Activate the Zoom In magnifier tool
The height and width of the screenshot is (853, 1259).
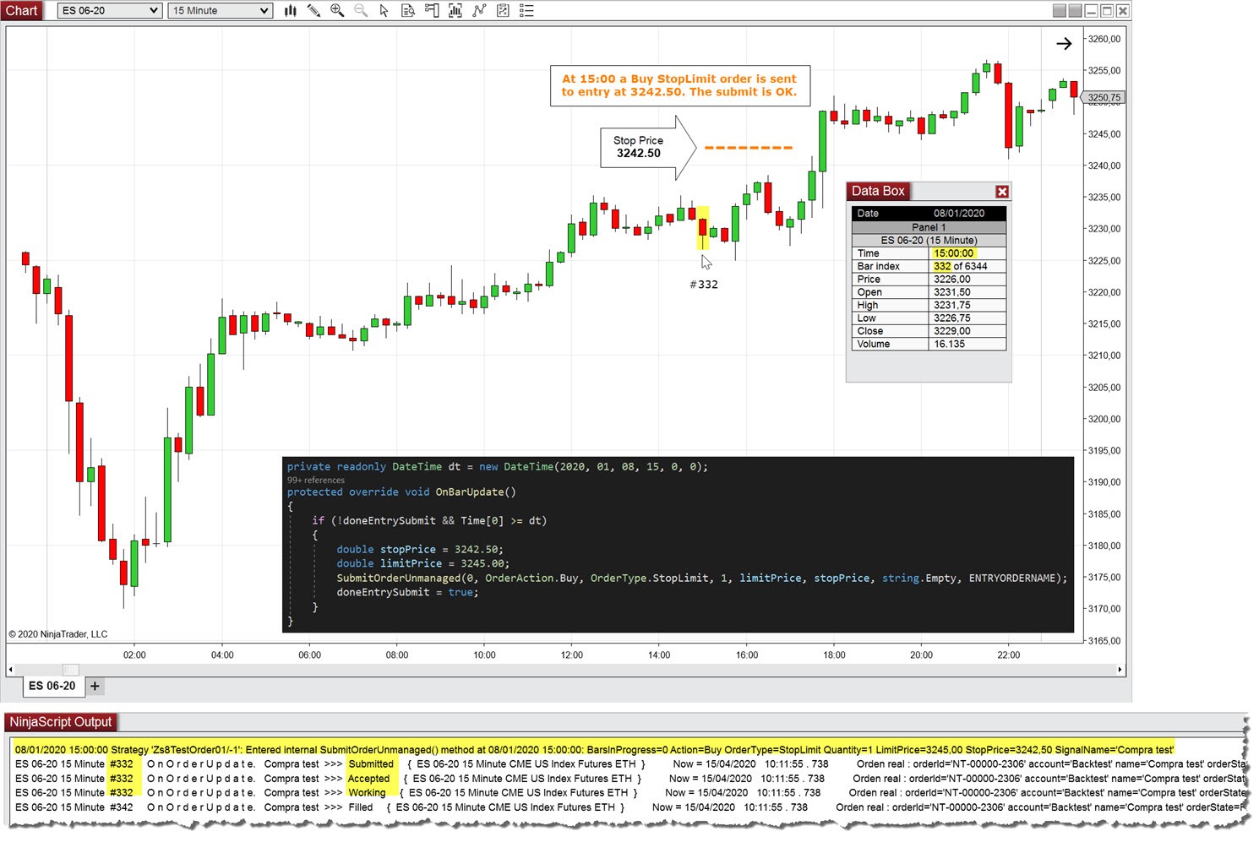pyautogui.click(x=336, y=10)
